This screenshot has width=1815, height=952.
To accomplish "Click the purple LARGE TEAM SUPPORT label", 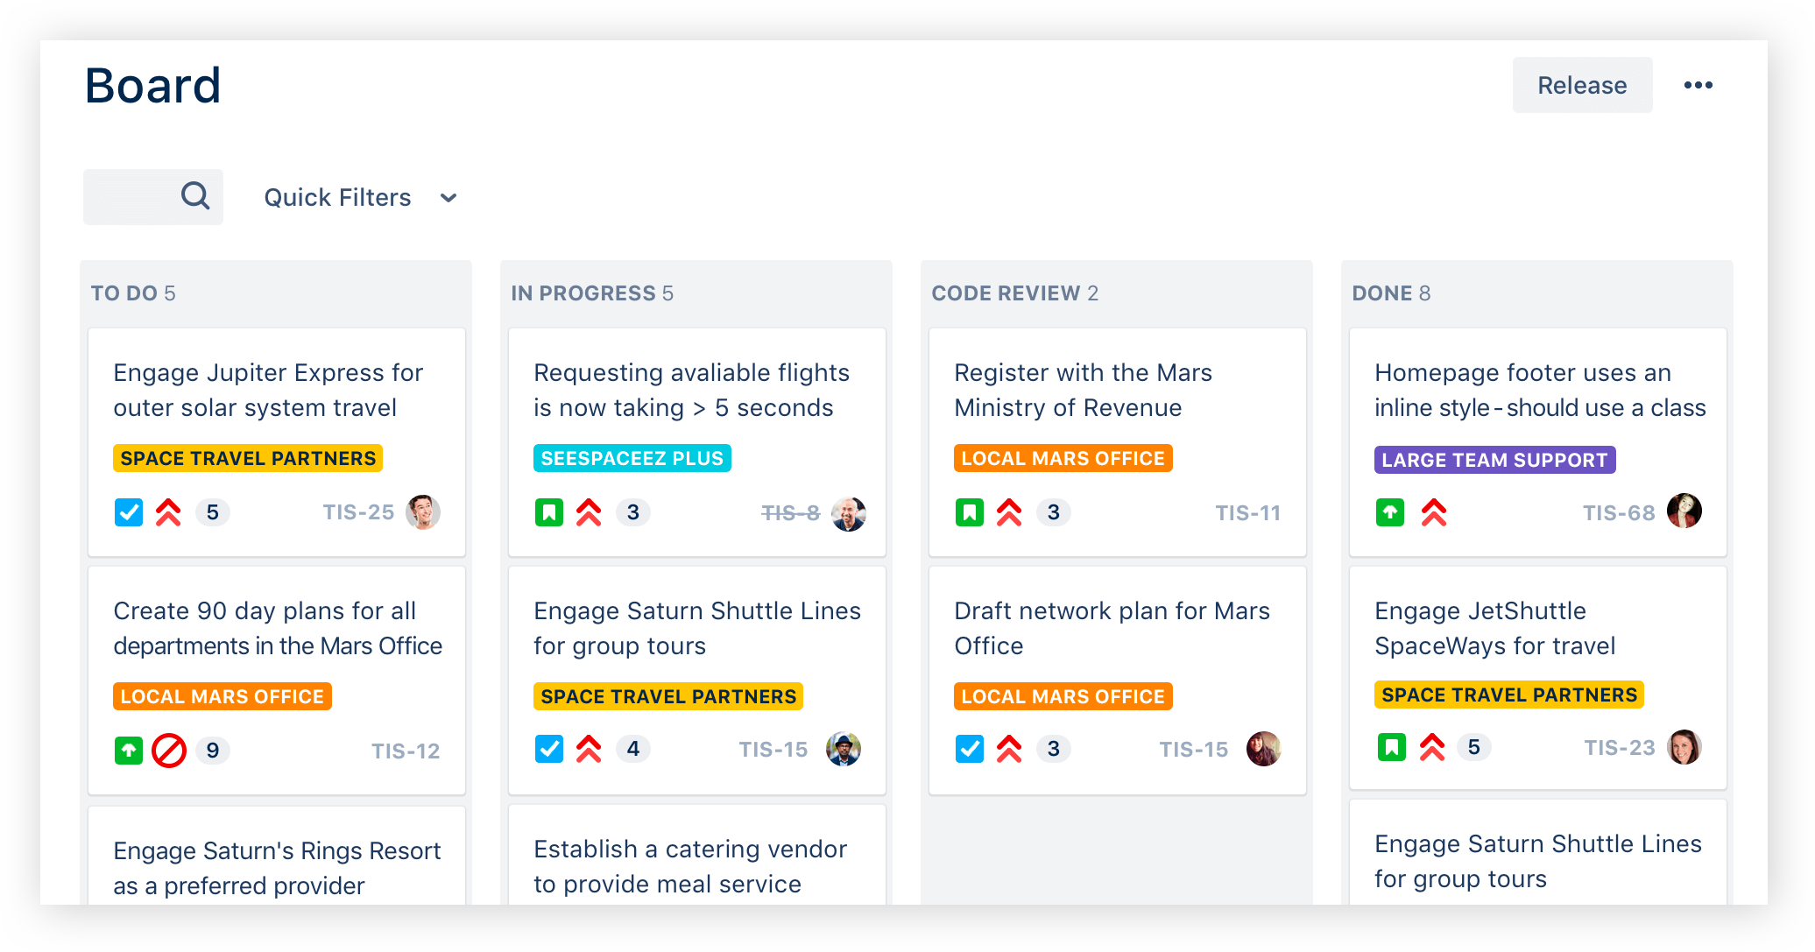I will [x=1494, y=460].
